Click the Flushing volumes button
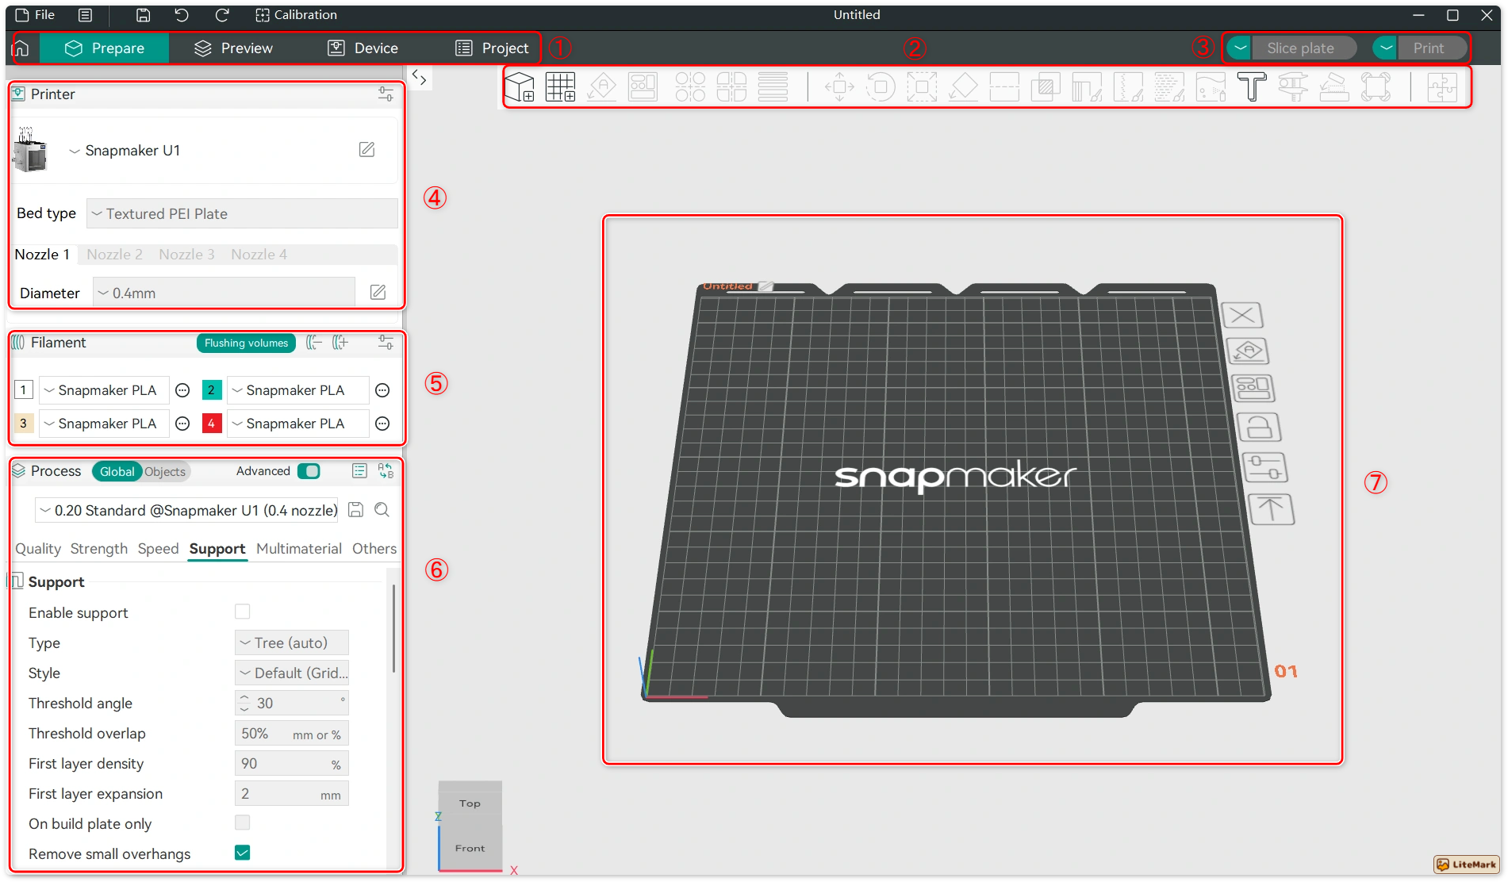The image size is (1508, 882). 246,343
